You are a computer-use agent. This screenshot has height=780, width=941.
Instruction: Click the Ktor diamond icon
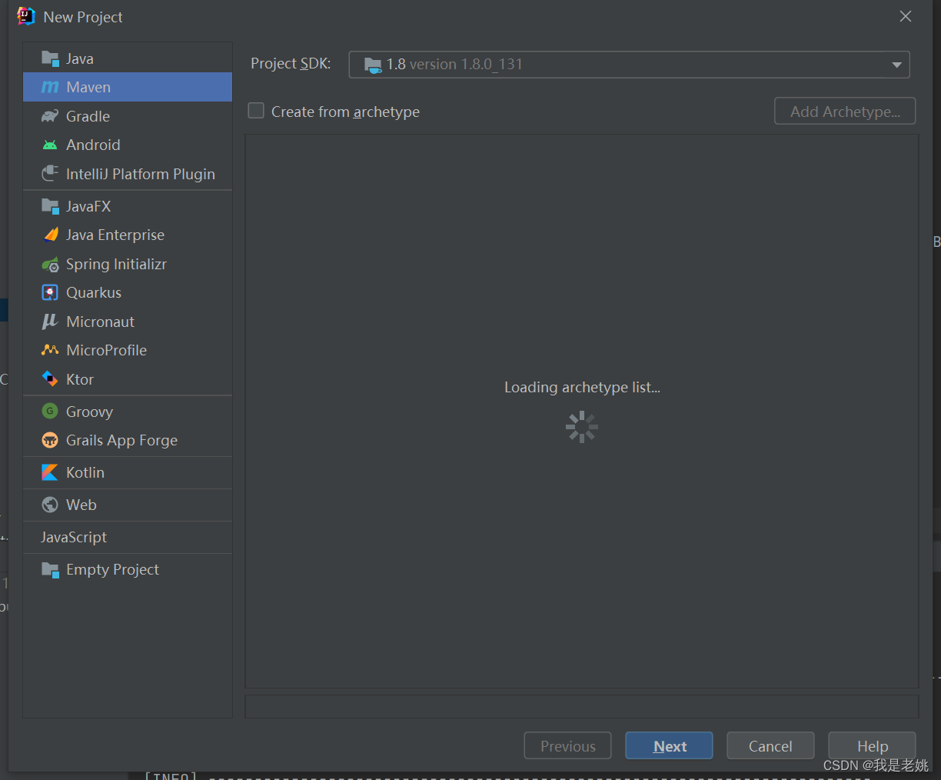click(50, 379)
